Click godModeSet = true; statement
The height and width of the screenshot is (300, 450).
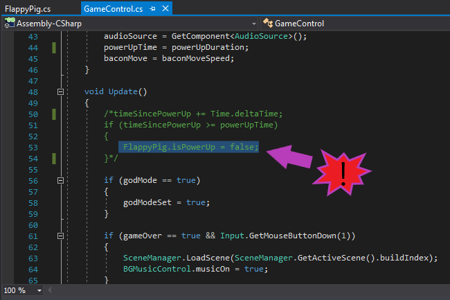tap(166, 202)
